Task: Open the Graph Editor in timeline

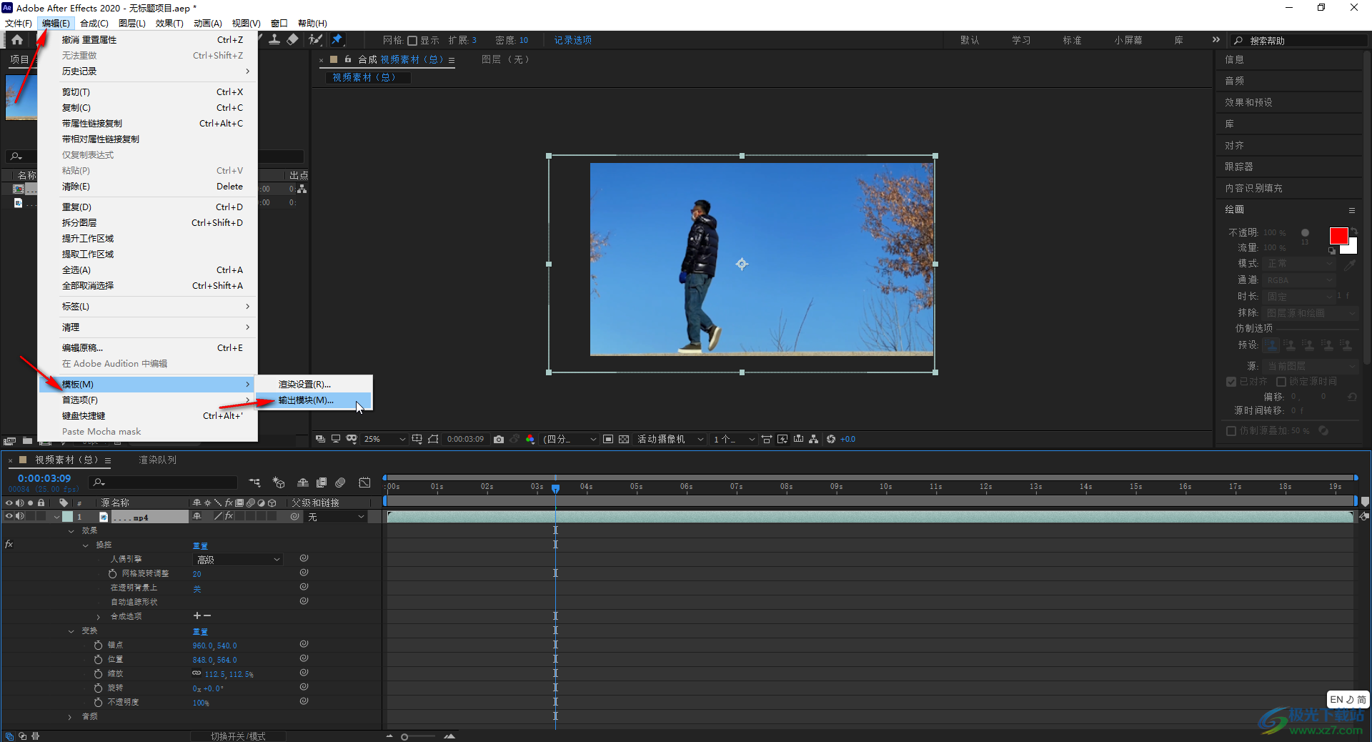Action: pyautogui.click(x=364, y=483)
